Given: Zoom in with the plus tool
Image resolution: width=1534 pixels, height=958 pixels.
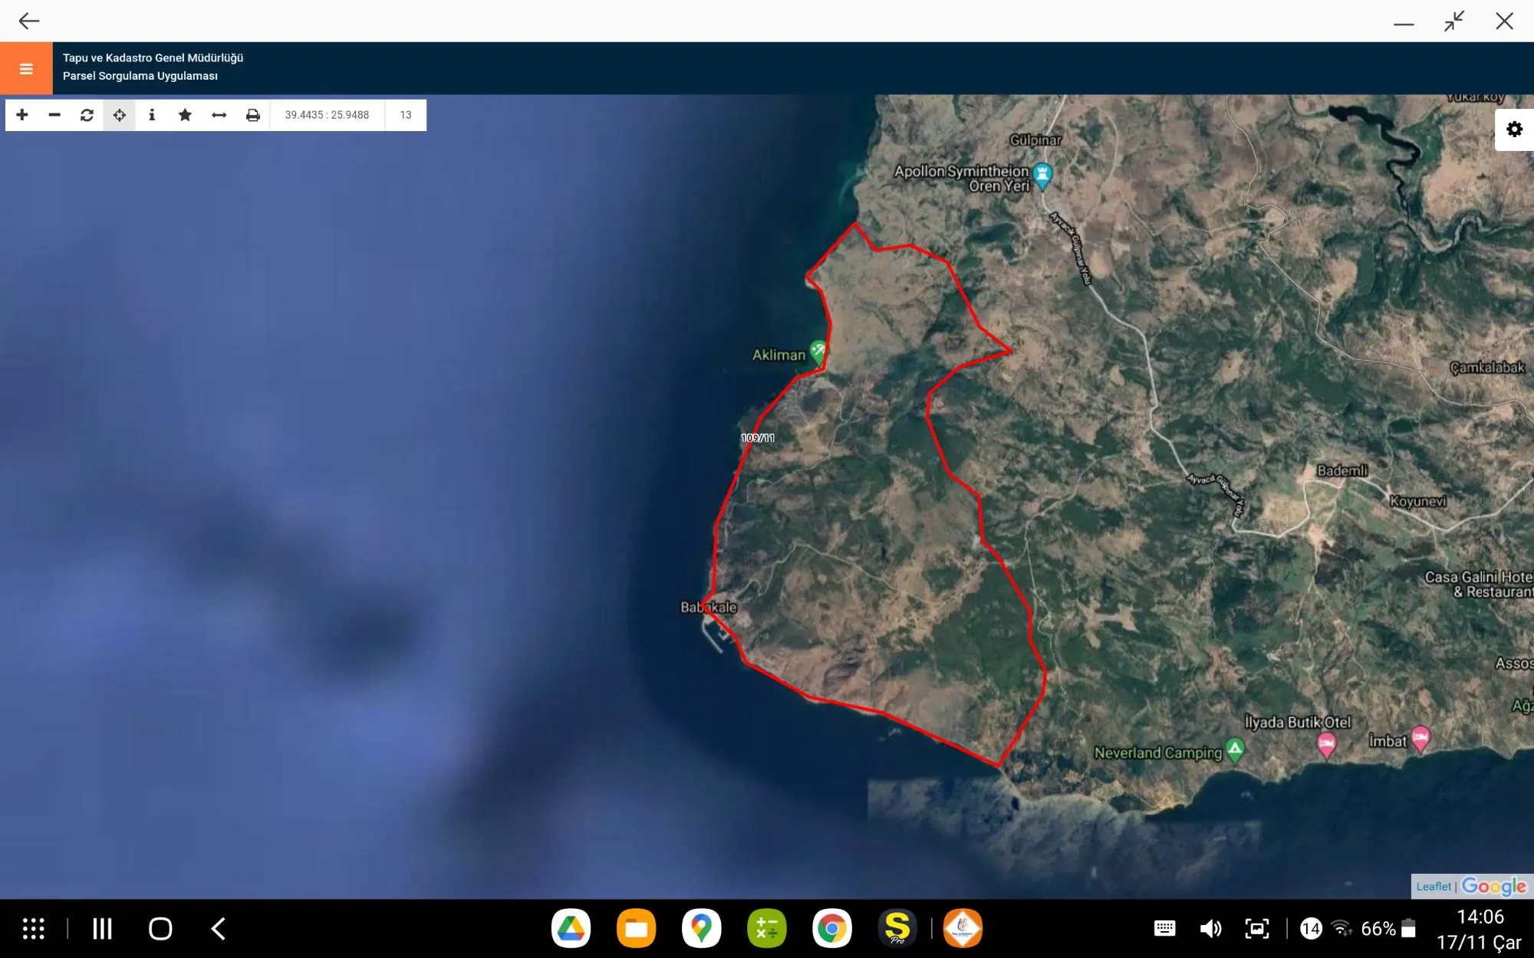Looking at the screenshot, I should tap(22, 115).
